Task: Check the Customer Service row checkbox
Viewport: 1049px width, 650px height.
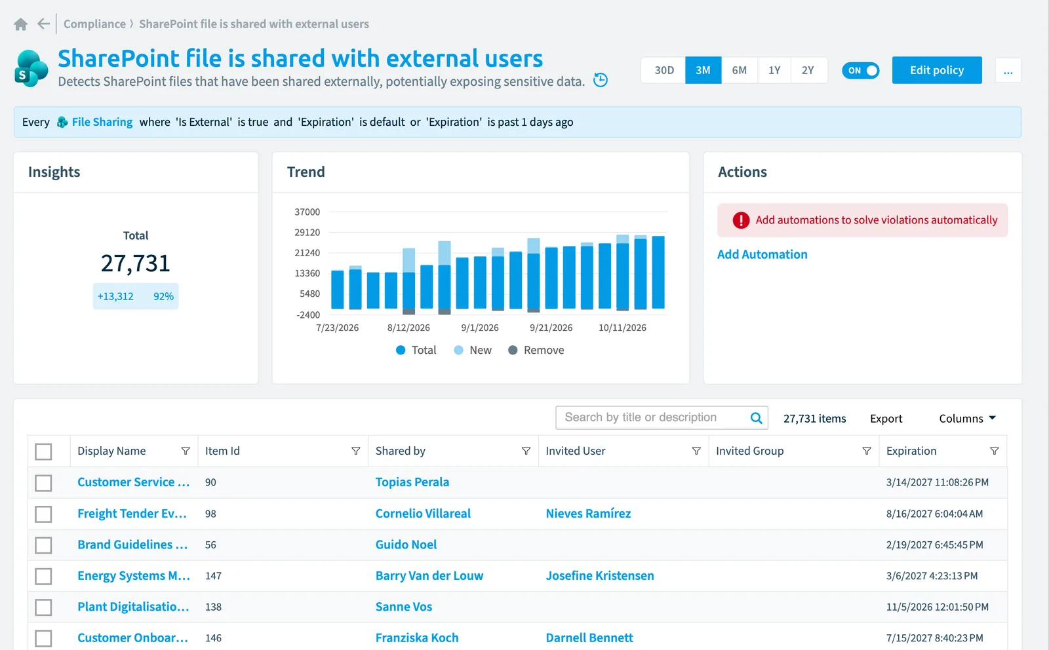Action: coord(44,483)
